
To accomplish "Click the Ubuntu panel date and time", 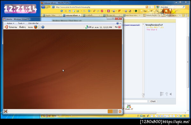I will pyautogui.click(x=102, y=27).
